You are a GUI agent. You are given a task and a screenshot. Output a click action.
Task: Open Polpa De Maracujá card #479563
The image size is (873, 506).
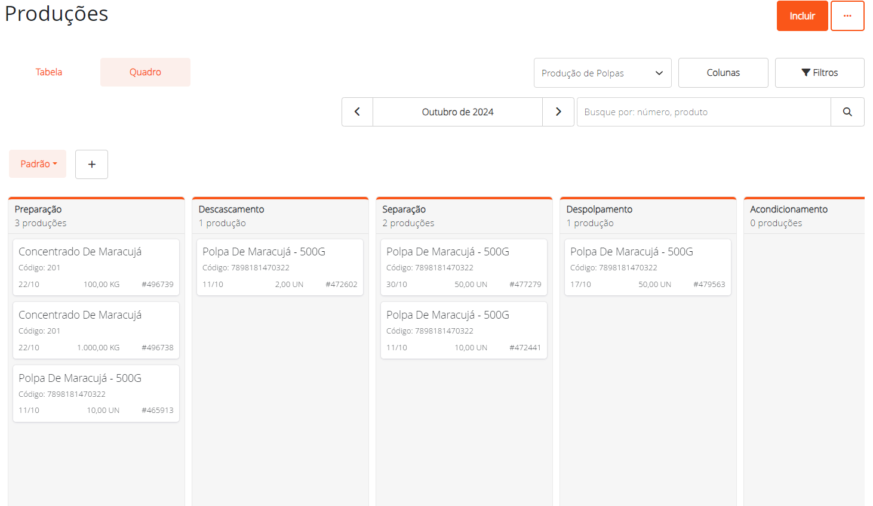648,267
